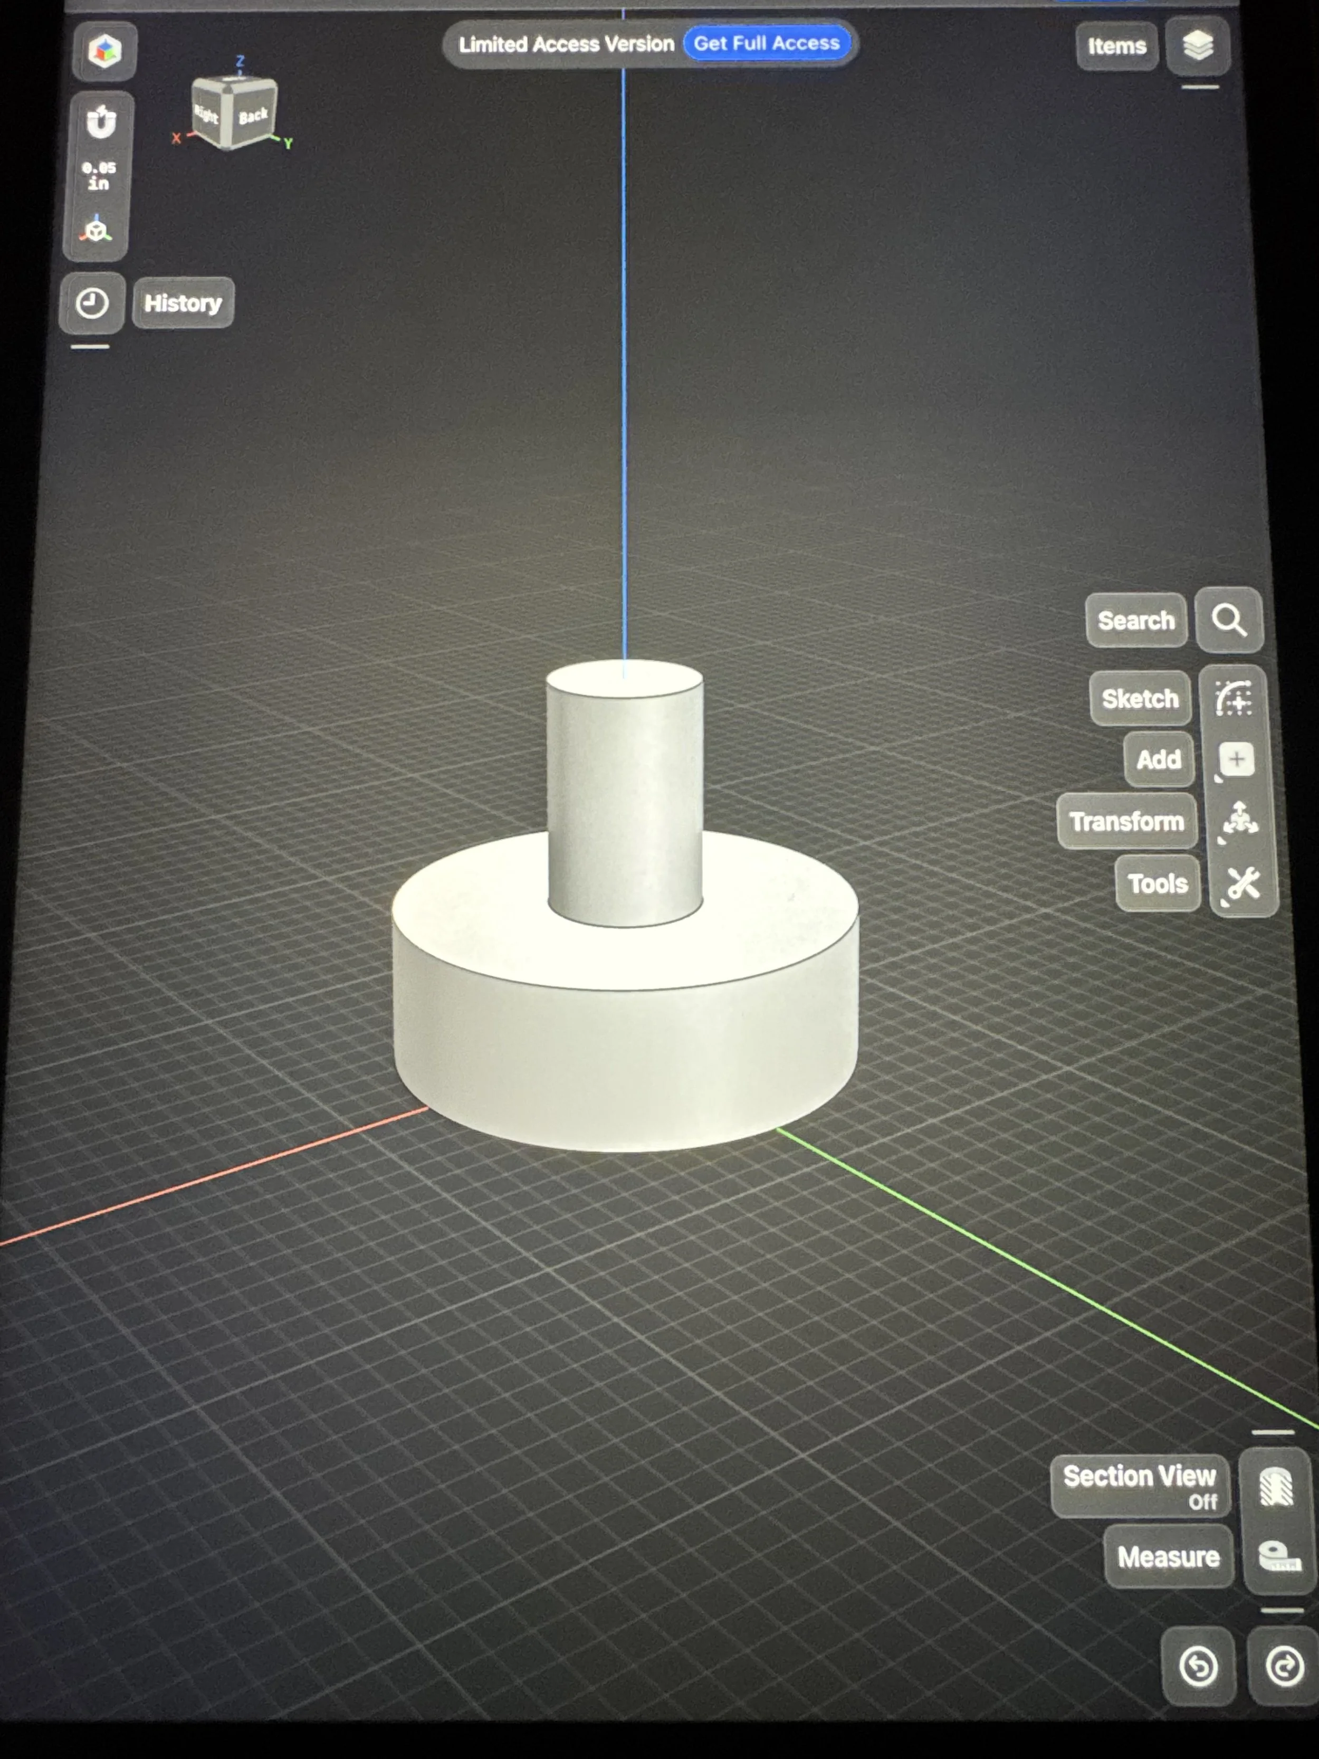Image resolution: width=1319 pixels, height=1759 pixels.
Task: Click the Add plus icon
Action: pyautogui.click(x=1236, y=759)
